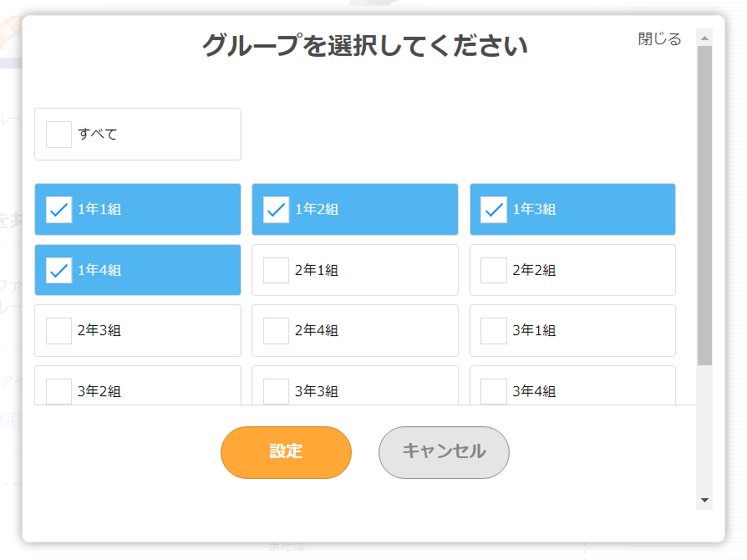Screen dimensions: 747x560
Task: Uncheck 1年3組 group checkbox
Action: 494,210
